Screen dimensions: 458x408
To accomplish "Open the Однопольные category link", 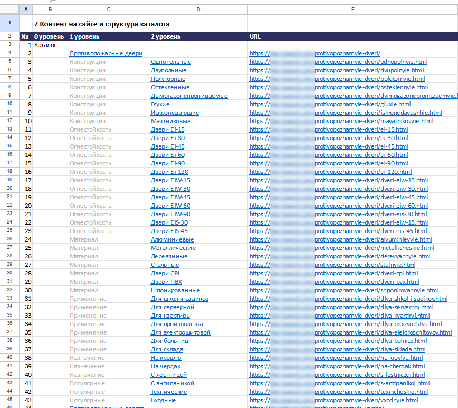I will [x=171, y=62].
